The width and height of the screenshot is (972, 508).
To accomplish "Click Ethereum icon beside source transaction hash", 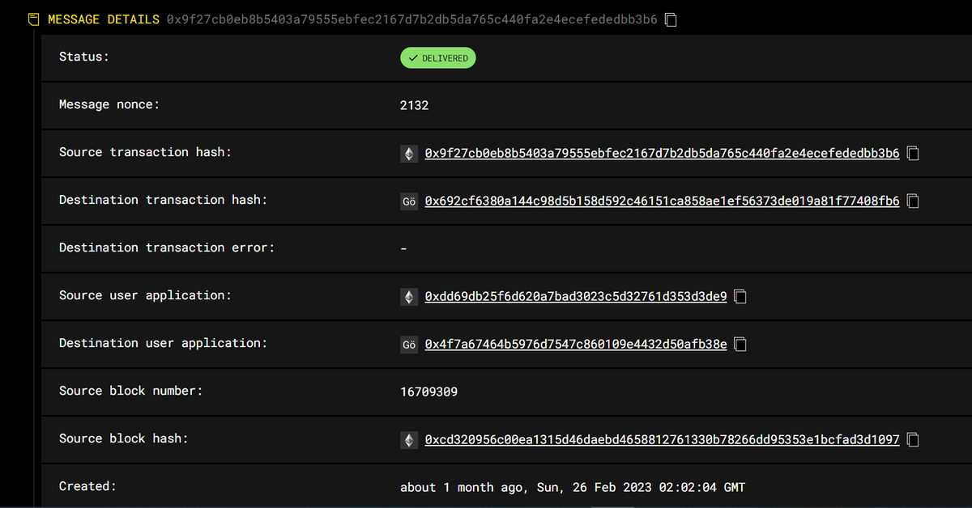I will click(409, 153).
